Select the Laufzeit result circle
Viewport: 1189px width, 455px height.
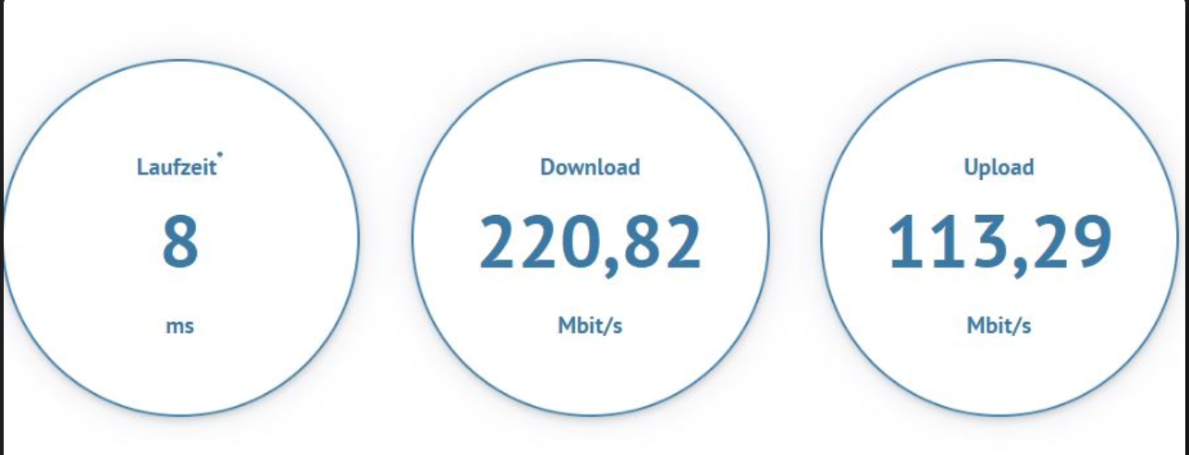180,238
